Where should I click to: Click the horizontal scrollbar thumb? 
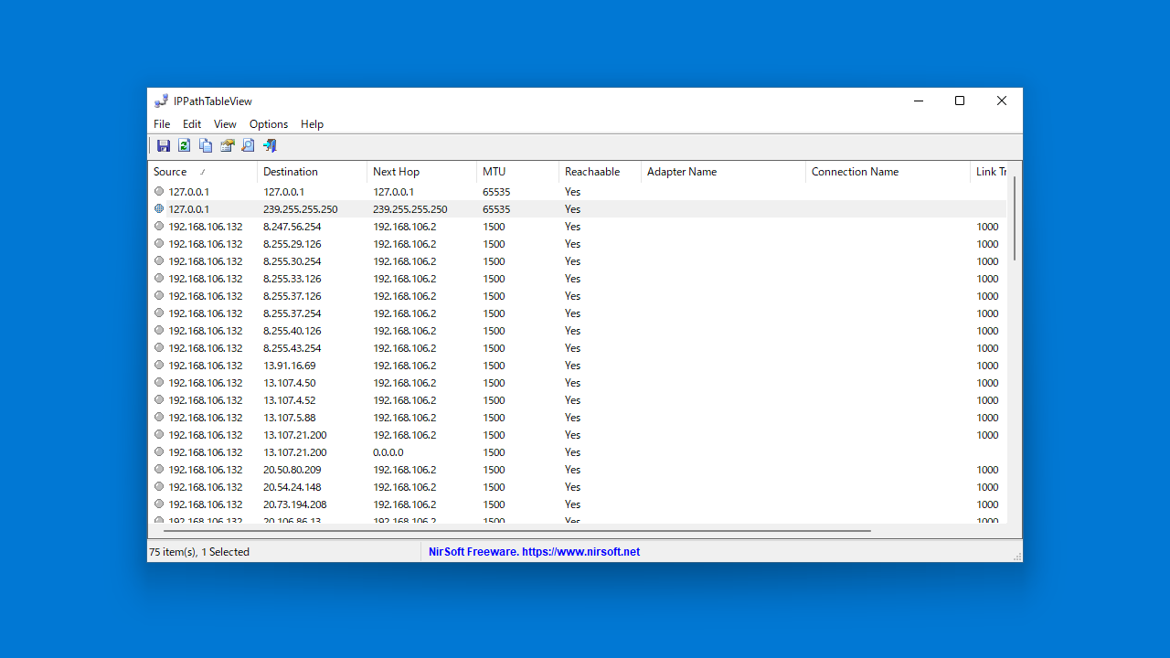tap(517, 530)
